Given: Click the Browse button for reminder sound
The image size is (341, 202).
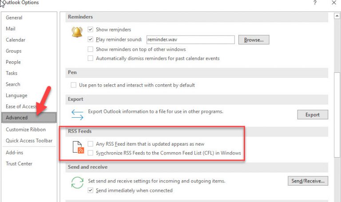Looking at the screenshot, I should (x=254, y=40).
